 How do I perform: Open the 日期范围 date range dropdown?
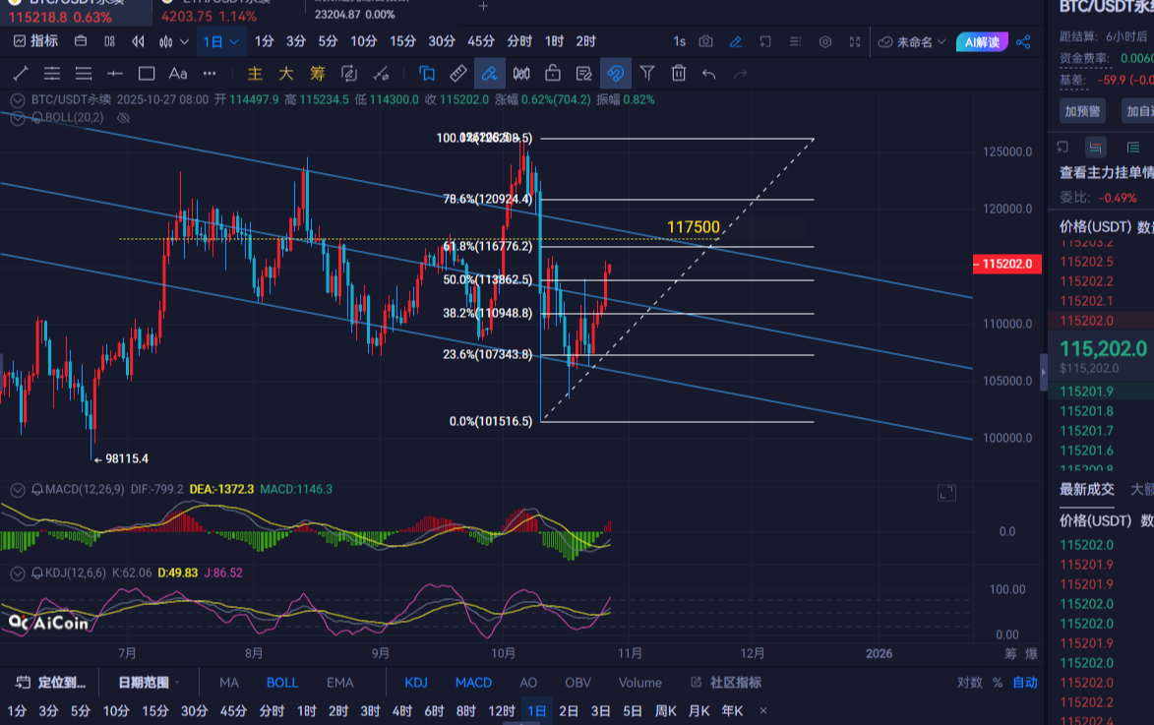pos(151,682)
